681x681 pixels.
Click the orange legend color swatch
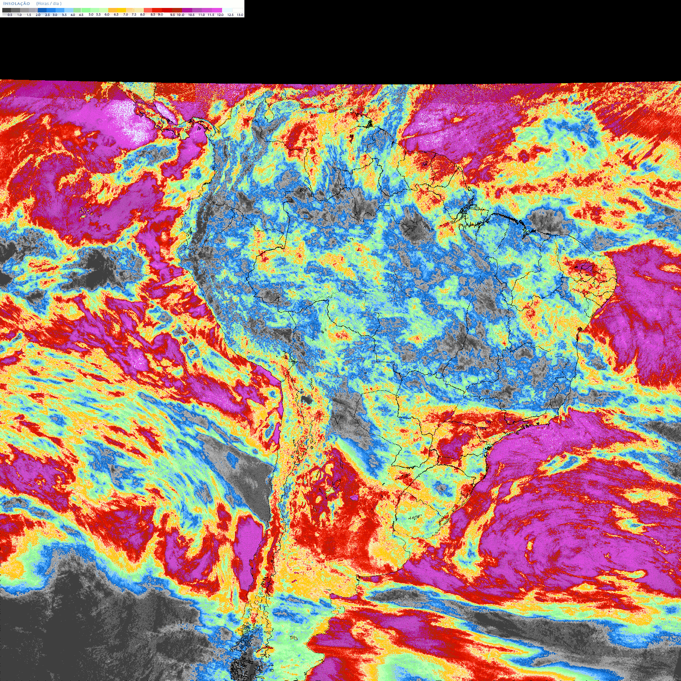click(x=113, y=10)
